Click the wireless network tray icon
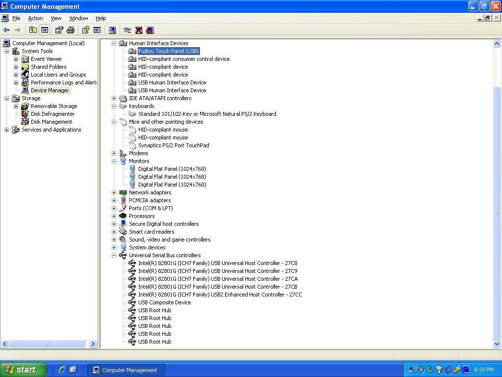The image size is (502, 377). click(x=439, y=370)
